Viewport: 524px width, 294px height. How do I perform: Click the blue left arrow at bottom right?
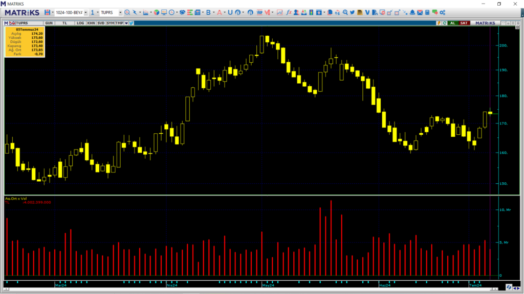click(515, 288)
